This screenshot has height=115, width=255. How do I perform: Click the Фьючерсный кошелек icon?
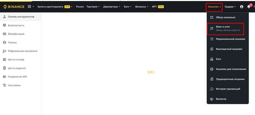212,49
